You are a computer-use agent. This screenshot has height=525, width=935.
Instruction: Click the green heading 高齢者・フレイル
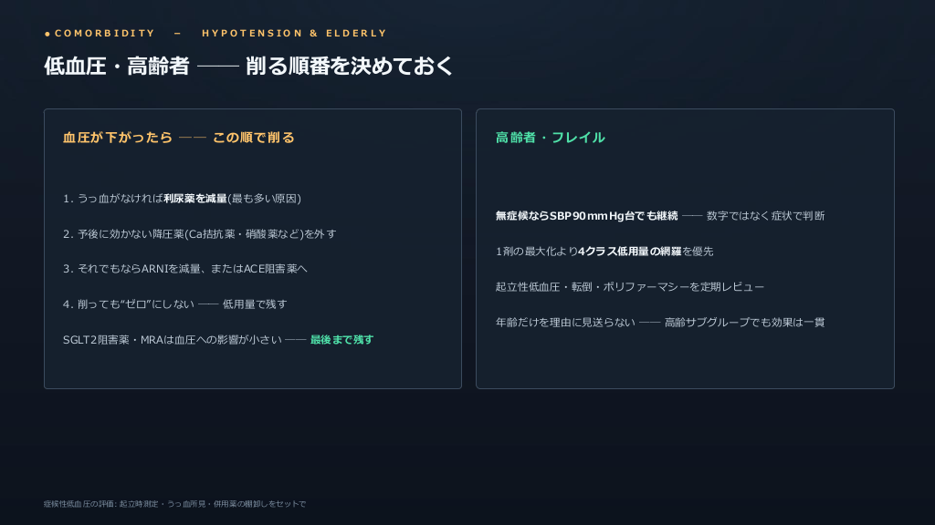[550, 138]
